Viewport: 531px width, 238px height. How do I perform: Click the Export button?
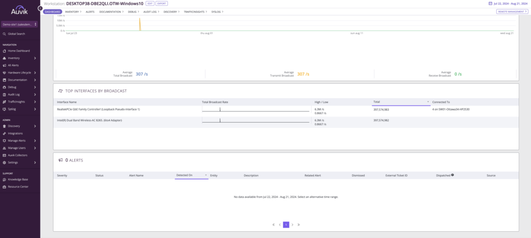click(x=162, y=4)
